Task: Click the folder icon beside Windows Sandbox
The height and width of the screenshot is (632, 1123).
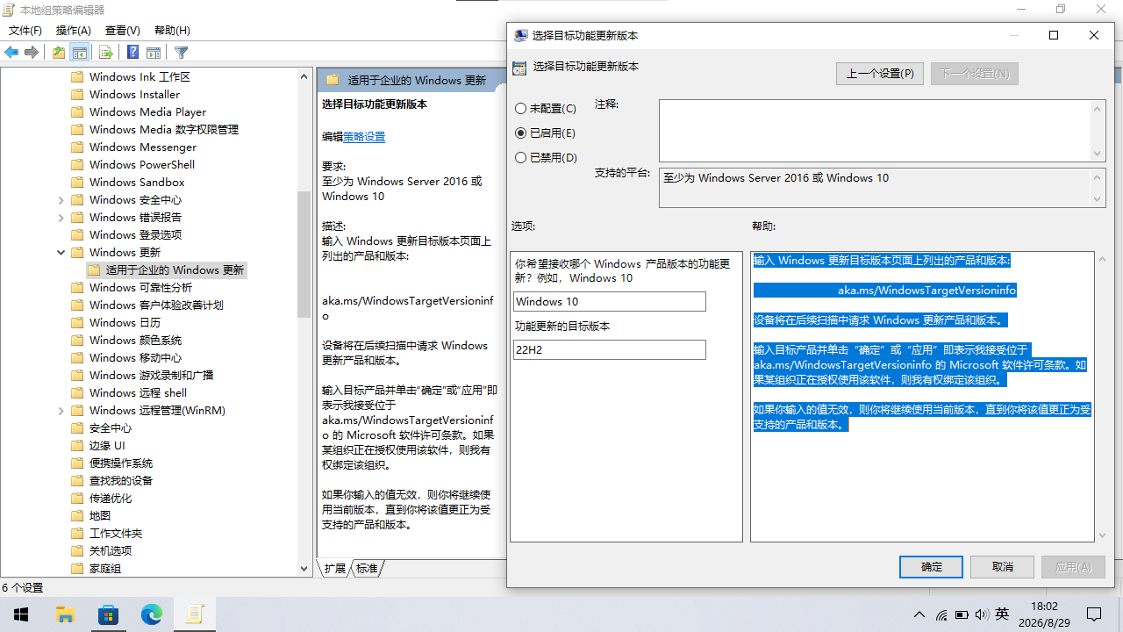Action: [x=76, y=182]
